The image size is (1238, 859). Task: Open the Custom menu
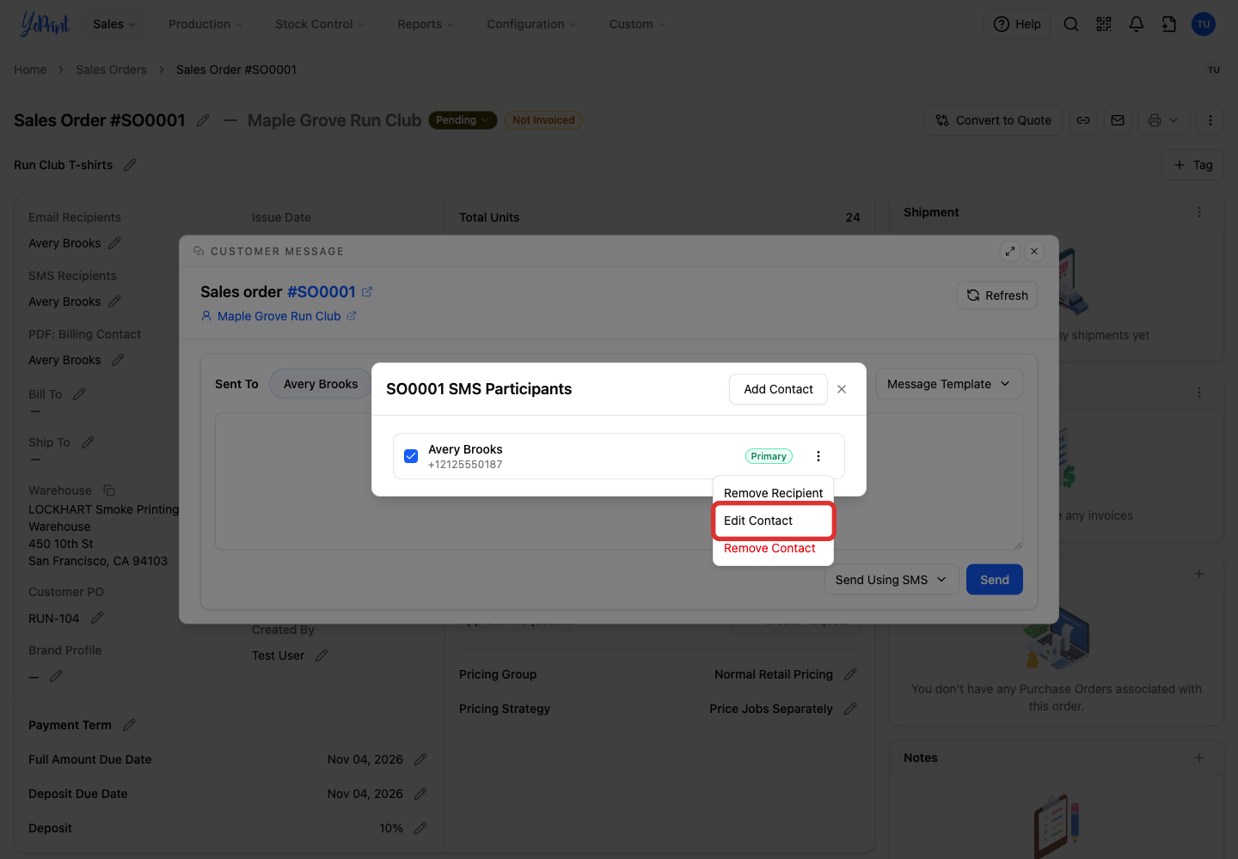tap(637, 24)
